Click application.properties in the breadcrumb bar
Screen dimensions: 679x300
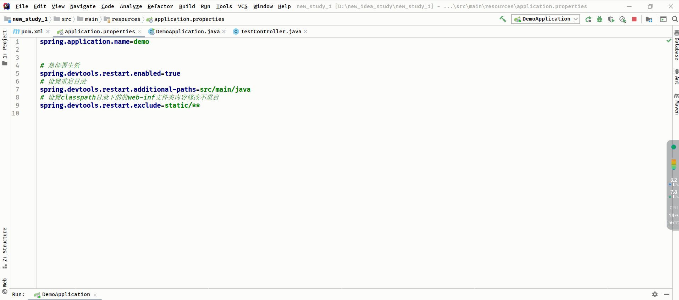[x=186, y=19]
